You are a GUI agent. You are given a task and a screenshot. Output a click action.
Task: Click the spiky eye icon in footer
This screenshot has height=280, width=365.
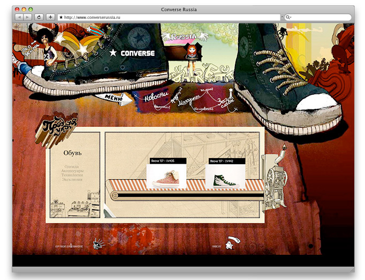[98, 244]
